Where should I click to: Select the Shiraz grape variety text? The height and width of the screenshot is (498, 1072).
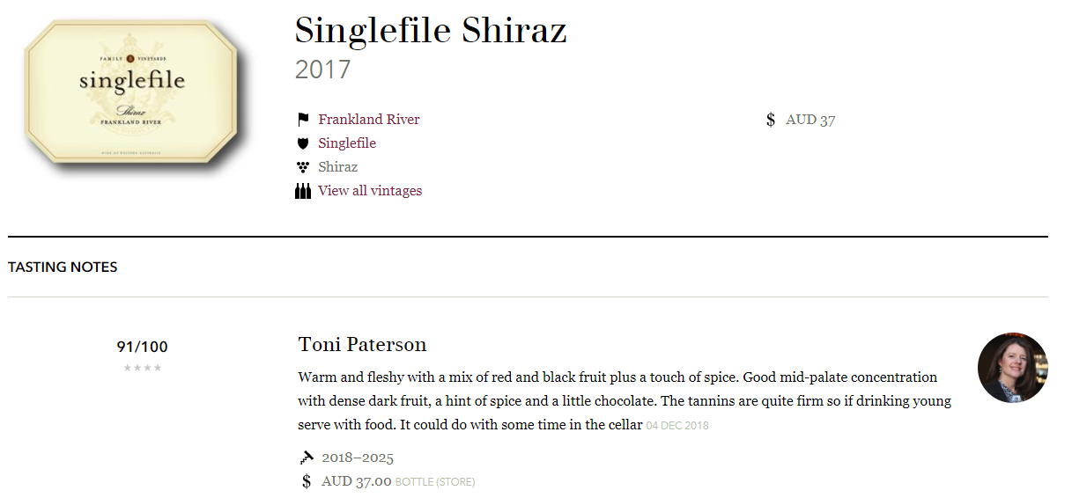[x=338, y=167]
